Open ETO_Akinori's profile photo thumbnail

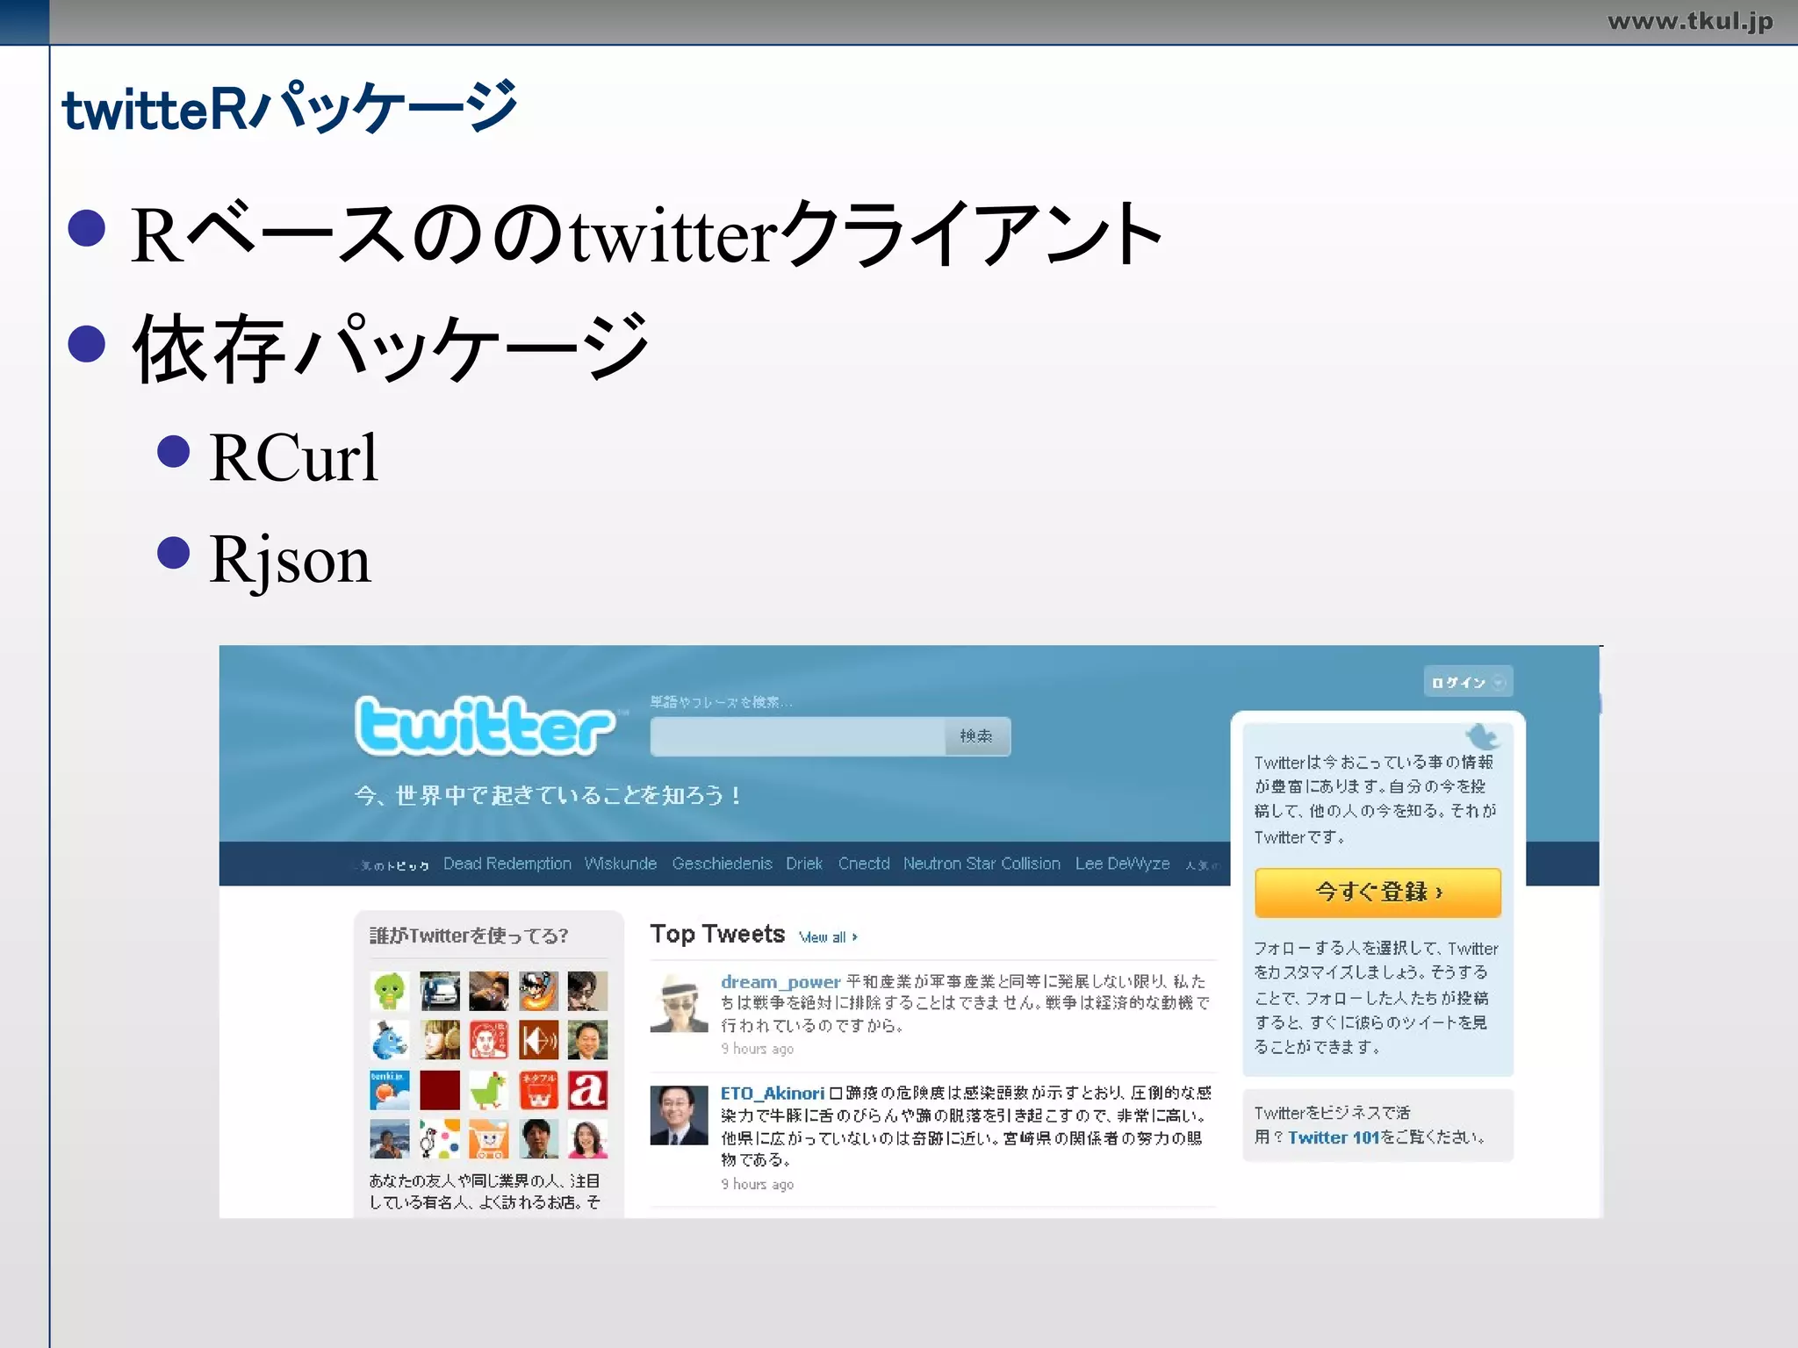click(679, 1115)
